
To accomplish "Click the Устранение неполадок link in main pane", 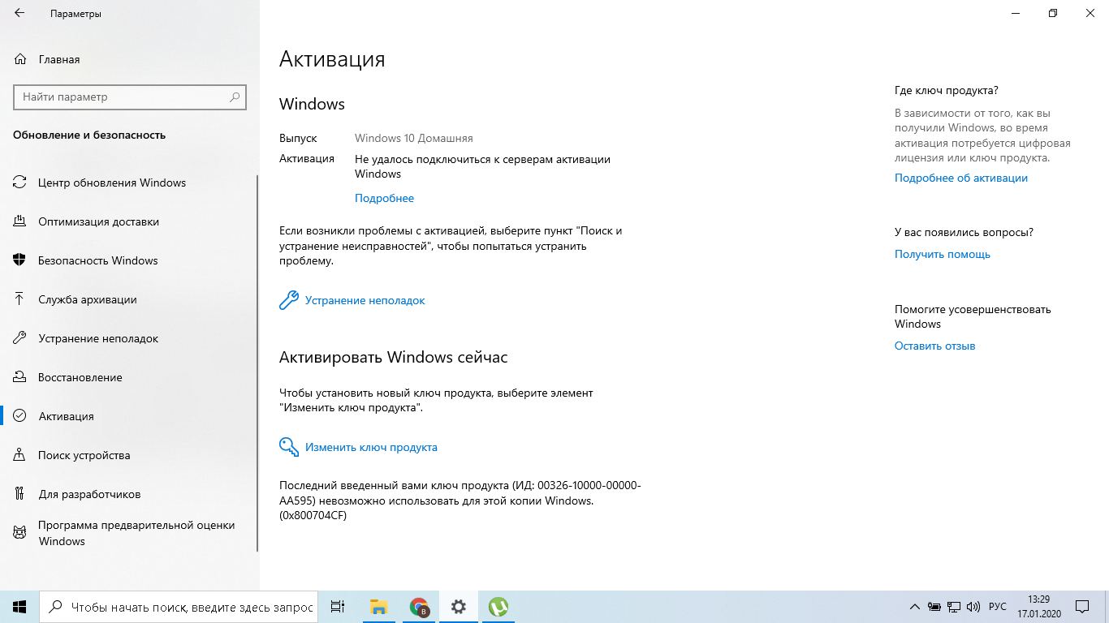I will 365,300.
